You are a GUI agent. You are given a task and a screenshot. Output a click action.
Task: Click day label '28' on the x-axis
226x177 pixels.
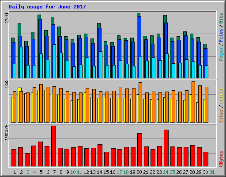(192, 172)
